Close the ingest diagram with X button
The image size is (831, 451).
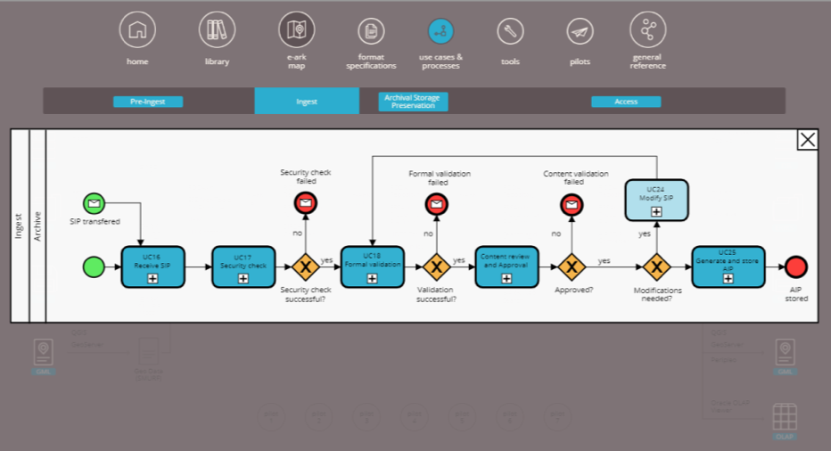click(807, 140)
